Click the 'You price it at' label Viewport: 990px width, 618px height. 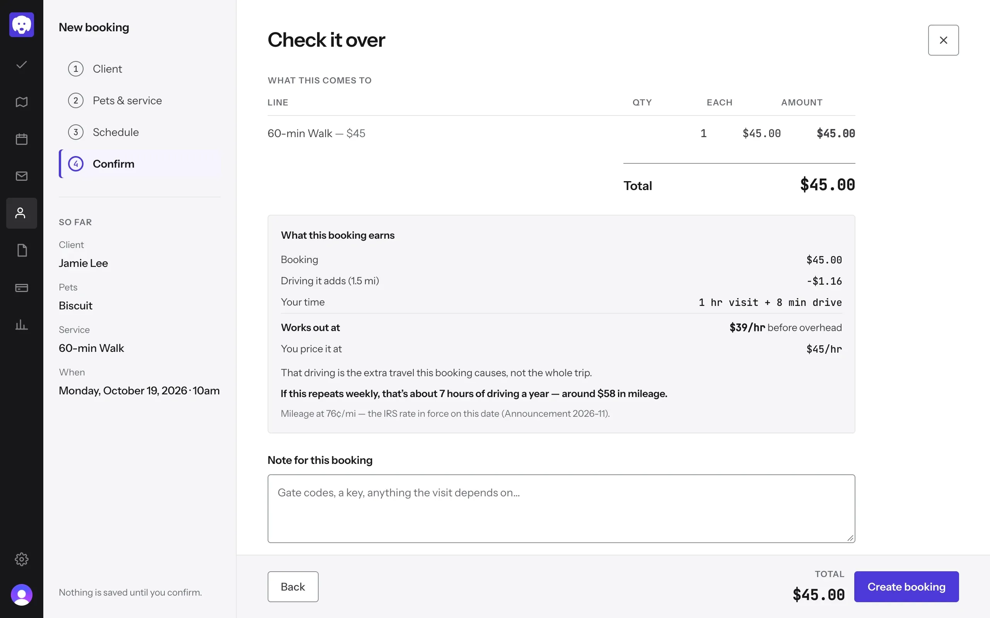pos(311,349)
